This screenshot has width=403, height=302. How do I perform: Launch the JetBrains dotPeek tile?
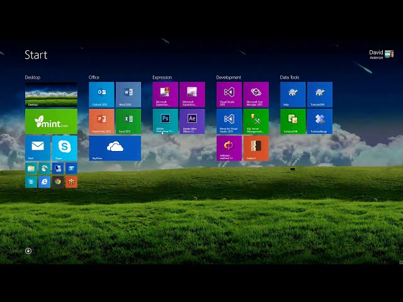tap(229, 148)
